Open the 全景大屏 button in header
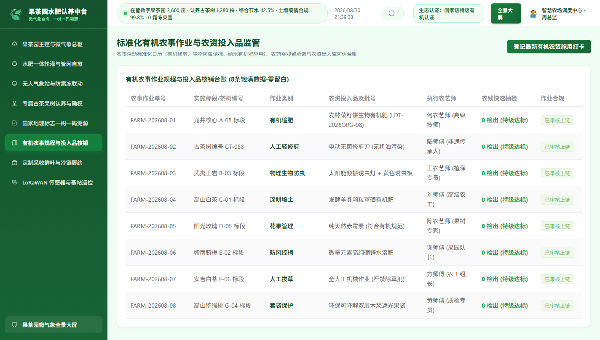Image resolution: width=600 pixels, height=340 pixels. click(506, 13)
